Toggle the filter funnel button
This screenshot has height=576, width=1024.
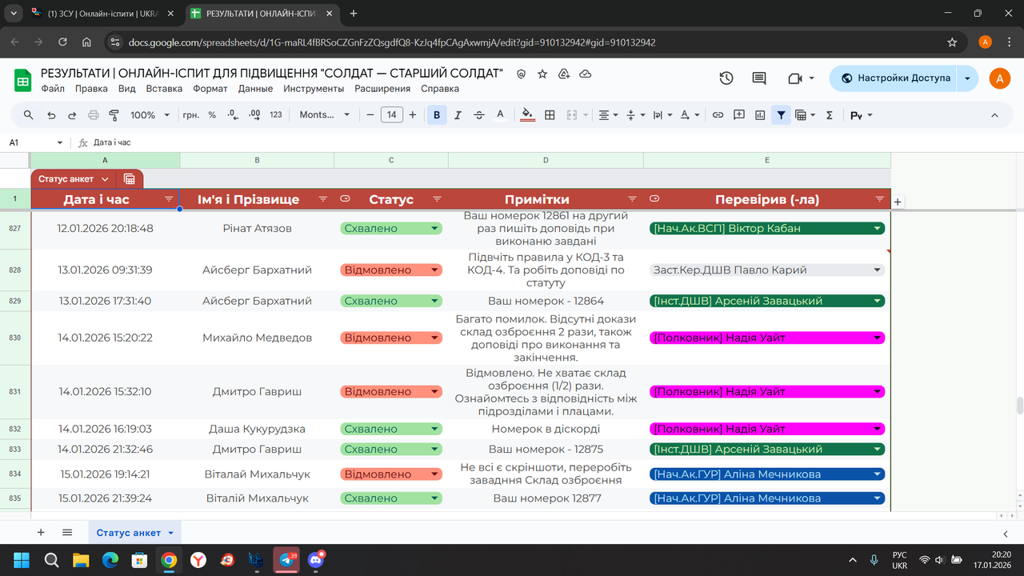point(782,115)
